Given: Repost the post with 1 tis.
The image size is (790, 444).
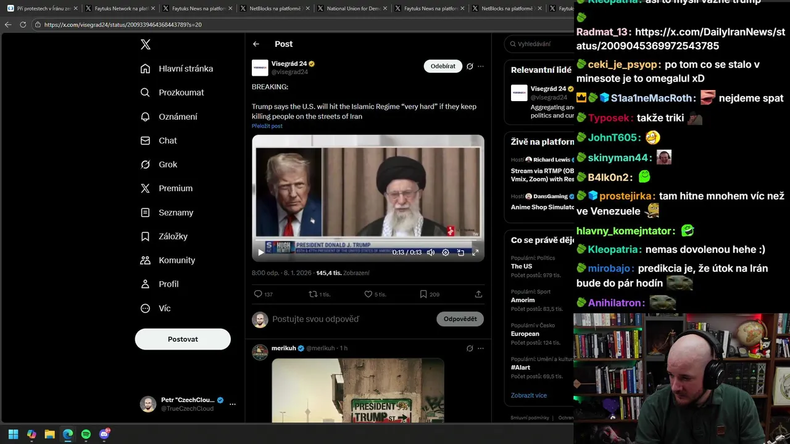Looking at the screenshot, I should (320, 294).
